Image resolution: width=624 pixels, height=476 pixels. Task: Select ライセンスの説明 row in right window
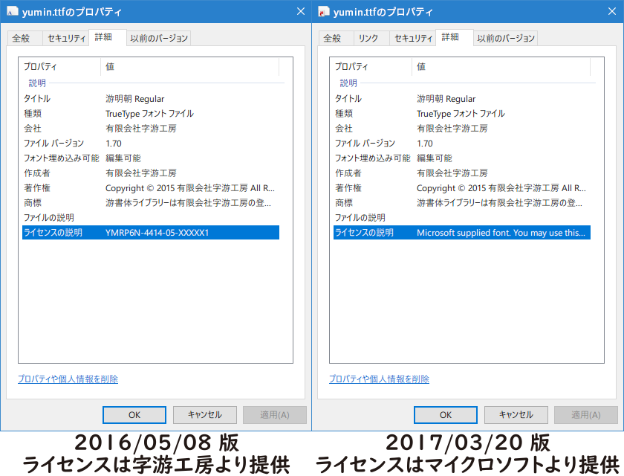(462, 233)
